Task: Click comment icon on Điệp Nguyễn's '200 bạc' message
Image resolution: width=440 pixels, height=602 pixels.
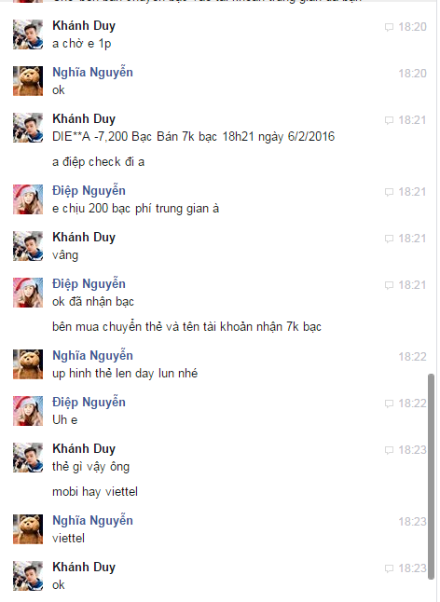Action: pyautogui.click(x=389, y=192)
